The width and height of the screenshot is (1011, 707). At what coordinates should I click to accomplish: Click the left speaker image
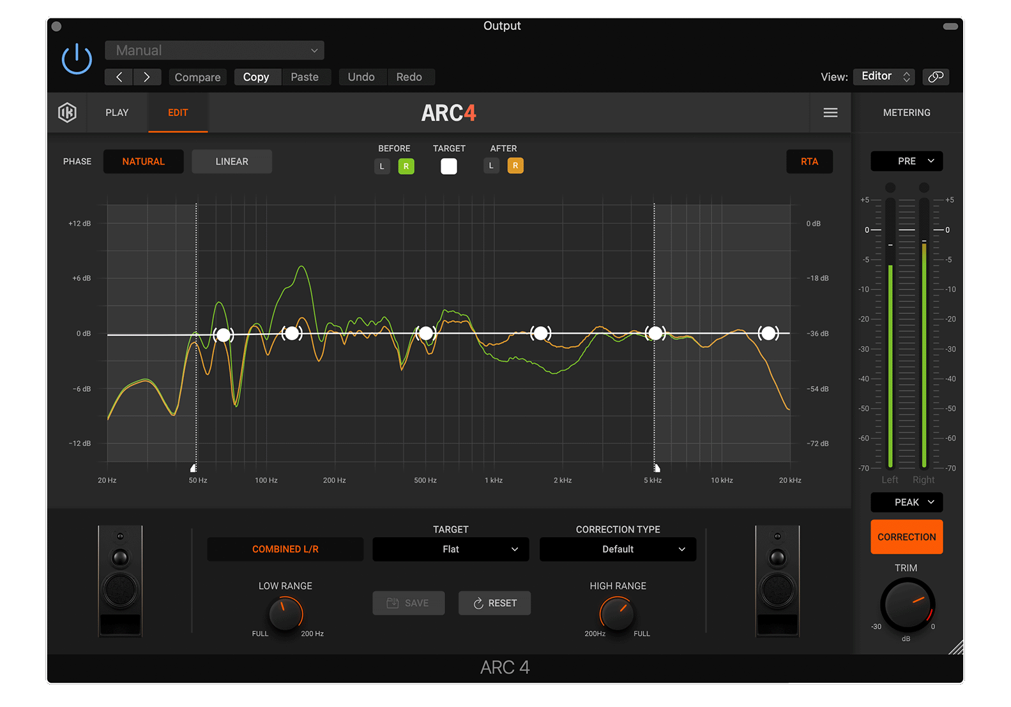[120, 581]
